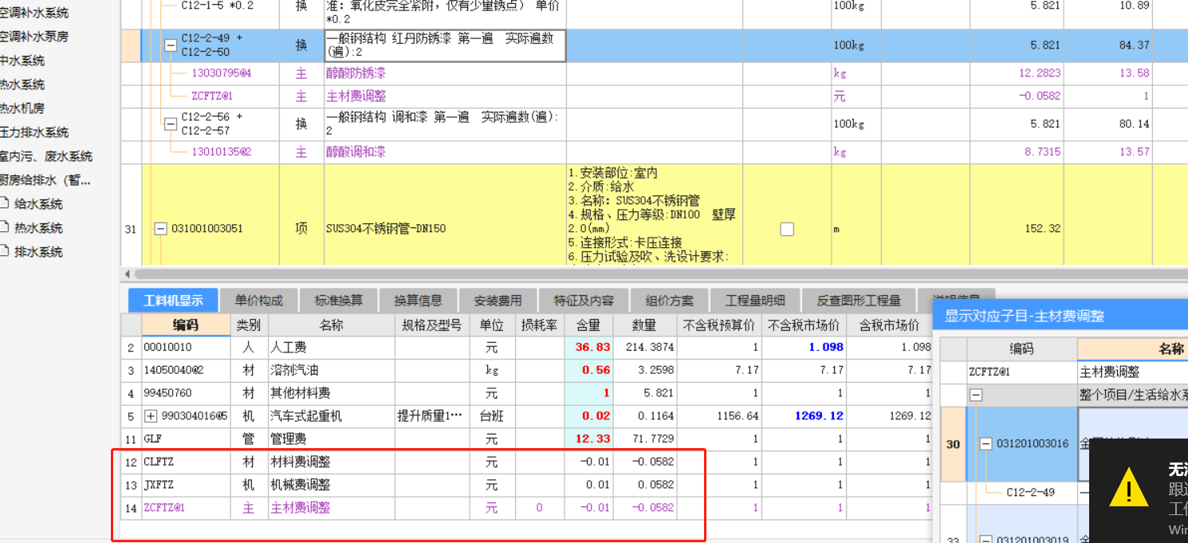Select 空调补水泵房 in left tree

point(34,37)
